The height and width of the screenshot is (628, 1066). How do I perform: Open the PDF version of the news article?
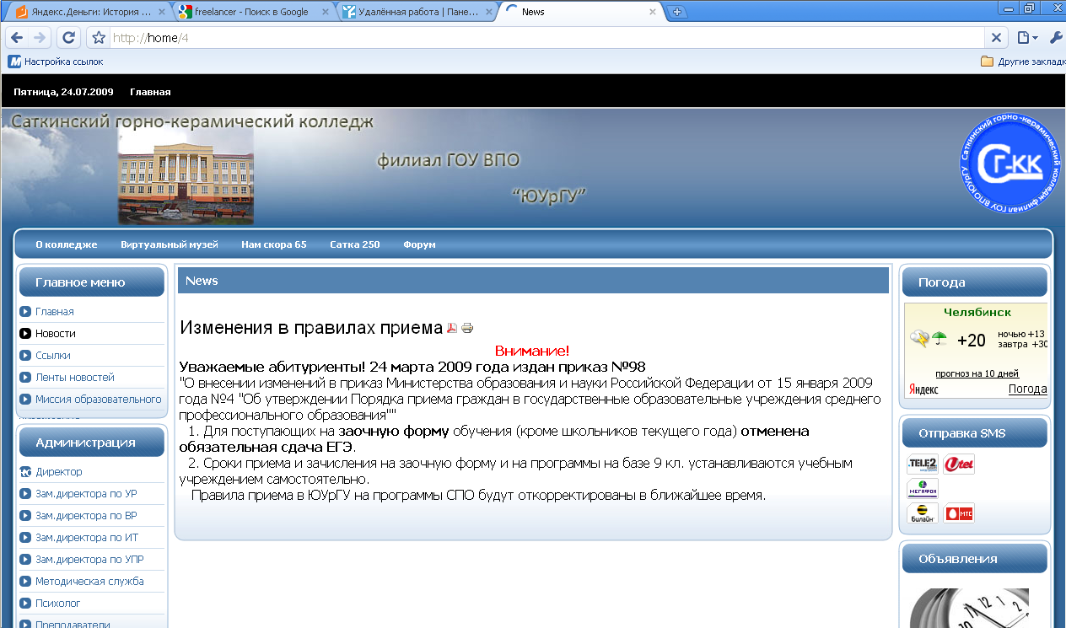pyautogui.click(x=452, y=327)
